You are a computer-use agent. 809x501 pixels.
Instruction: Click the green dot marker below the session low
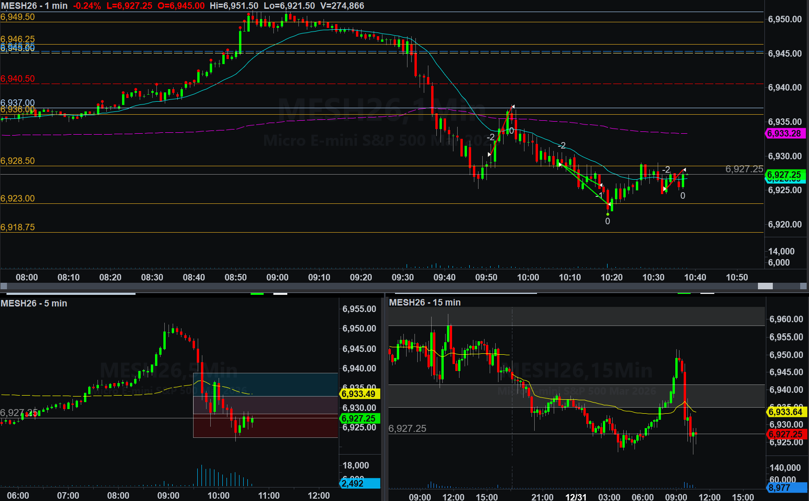pyautogui.click(x=608, y=214)
